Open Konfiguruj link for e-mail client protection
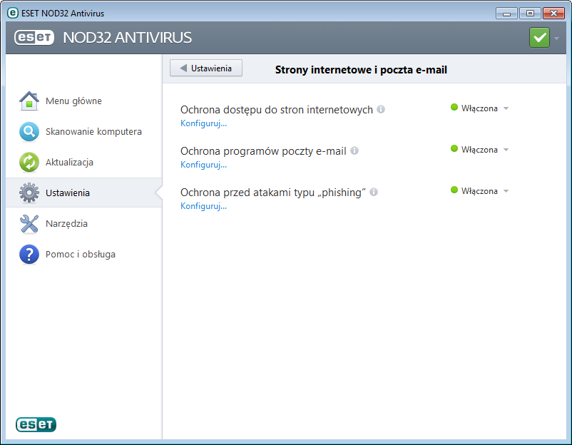Image resolution: width=572 pixels, height=445 pixels. pyautogui.click(x=203, y=165)
